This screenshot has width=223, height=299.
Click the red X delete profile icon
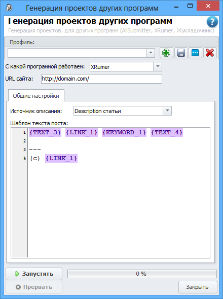[210, 53]
